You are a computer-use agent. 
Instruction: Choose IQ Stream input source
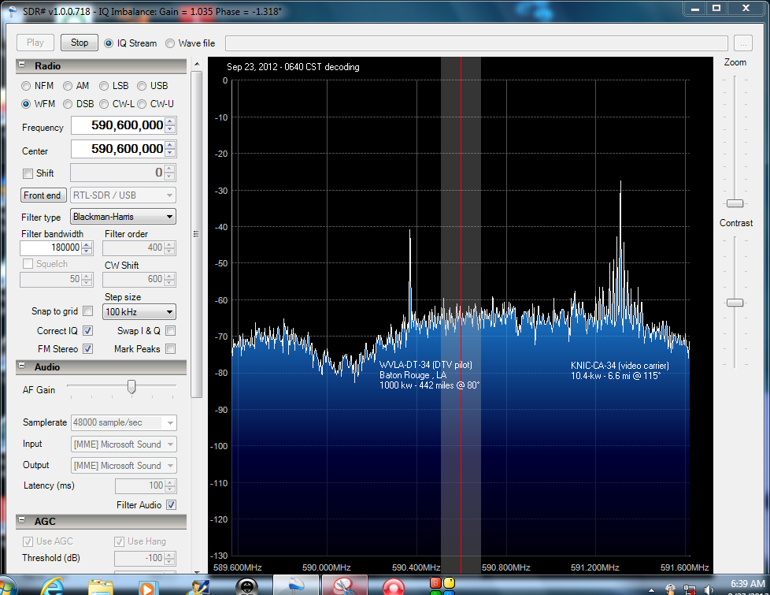click(109, 43)
